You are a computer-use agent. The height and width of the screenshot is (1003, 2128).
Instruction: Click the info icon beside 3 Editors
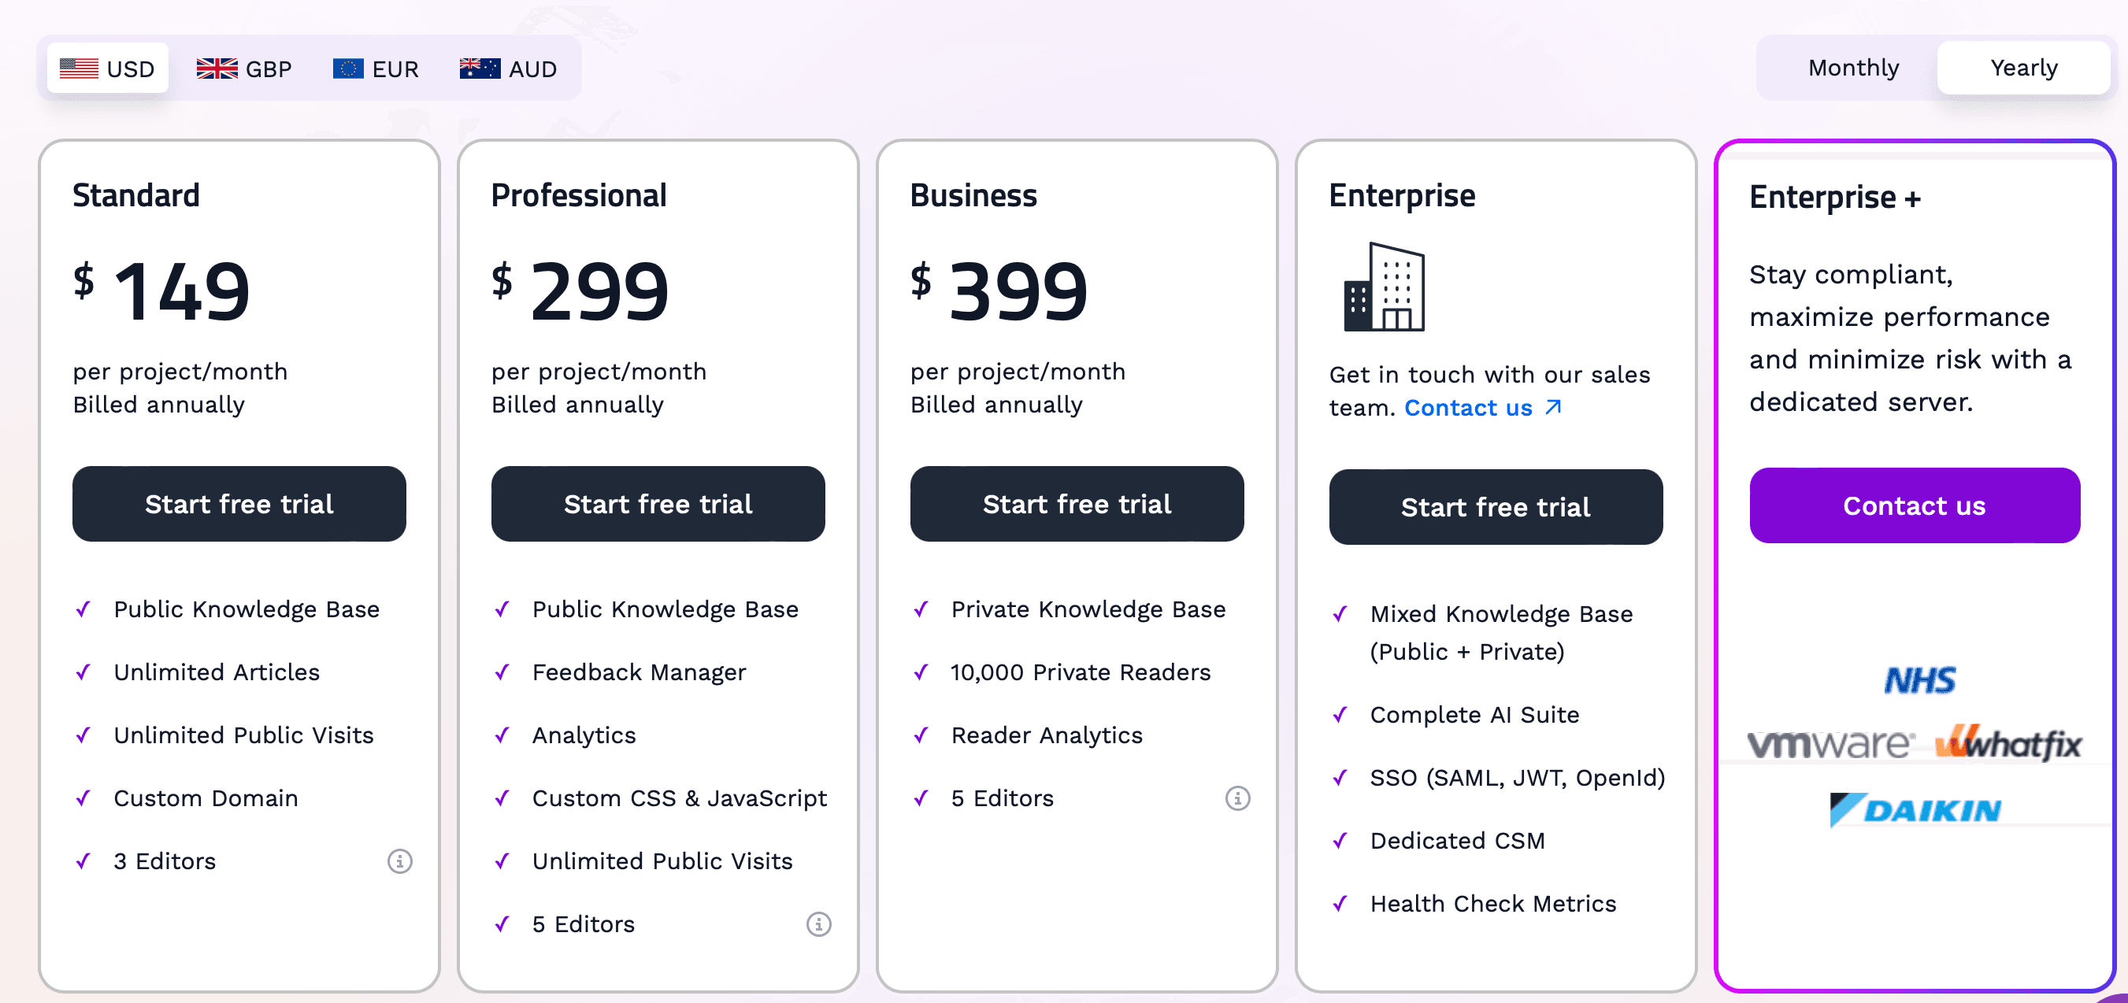click(400, 861)
